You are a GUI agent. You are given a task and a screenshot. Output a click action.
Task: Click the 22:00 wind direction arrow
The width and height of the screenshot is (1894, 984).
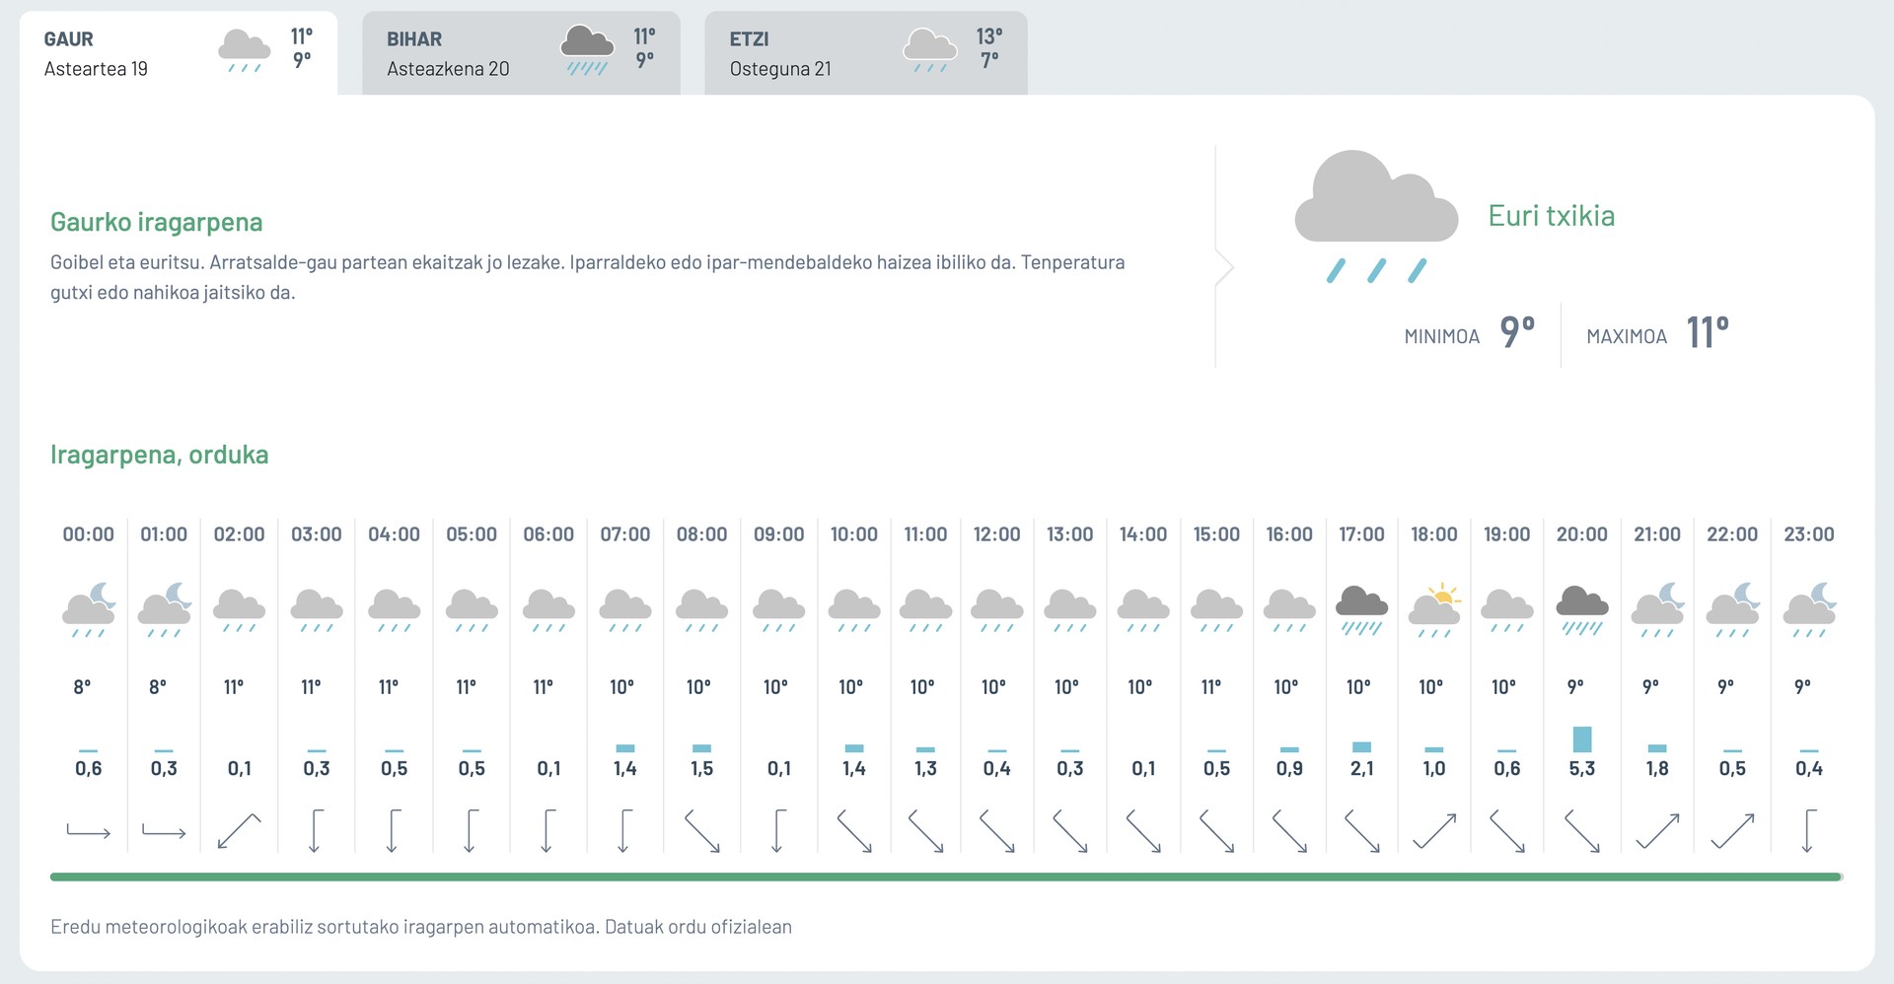coord(1732,831)
